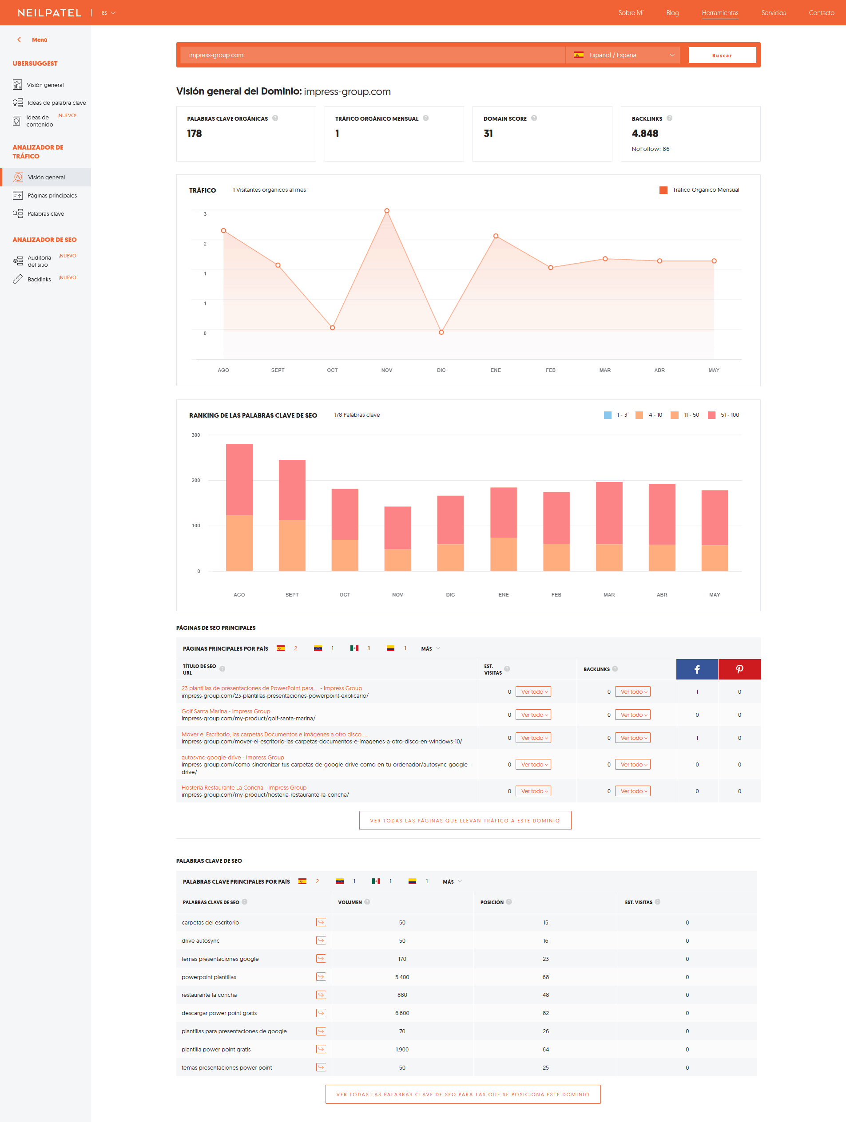Expand backlinks Ver todo for Golf Santa Marina
Screen dimensions: 846x1122
pyautogui.click(x=632, y=715)
